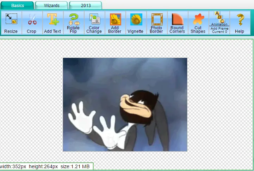Open Help with the question mark

tap(240, 23)
